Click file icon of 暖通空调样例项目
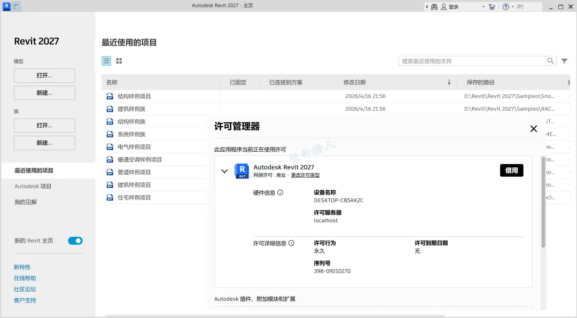This screenshot has height=318, width=577. 110,159
